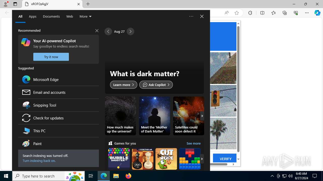Open the chess game thumbnail

[x=143, y=159]
